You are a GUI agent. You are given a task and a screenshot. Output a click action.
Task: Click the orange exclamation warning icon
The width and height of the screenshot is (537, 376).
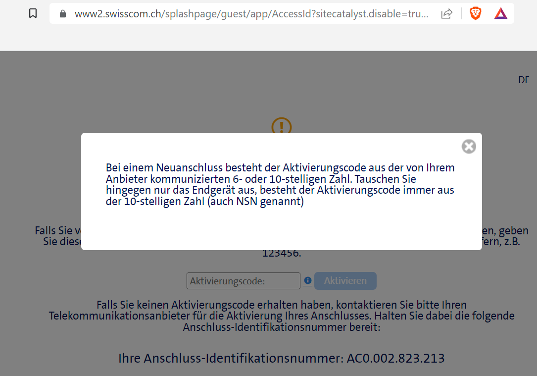[x=282, y=126]
